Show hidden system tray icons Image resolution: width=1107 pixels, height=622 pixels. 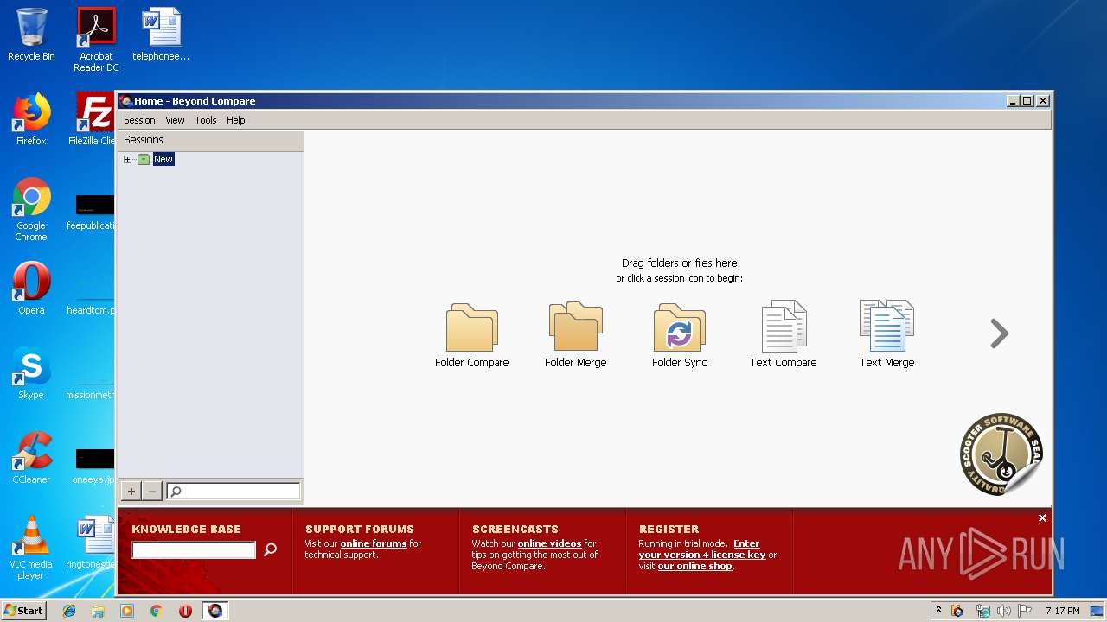938,610
